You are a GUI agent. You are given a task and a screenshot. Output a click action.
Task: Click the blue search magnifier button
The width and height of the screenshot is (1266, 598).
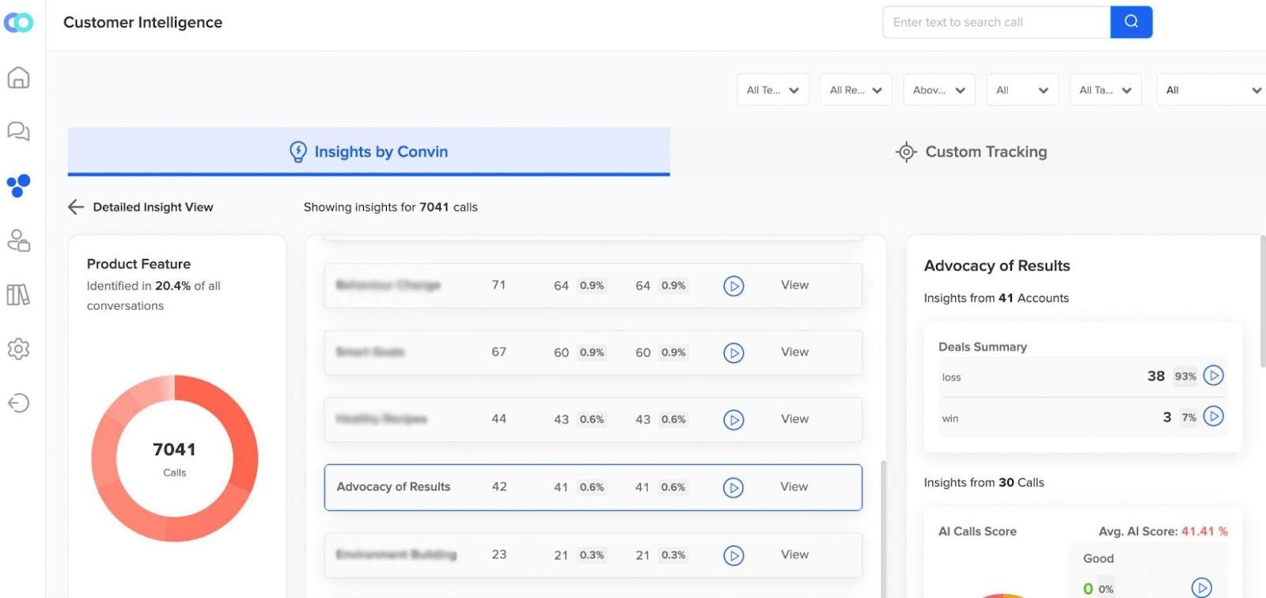[x=1131, y=22]
